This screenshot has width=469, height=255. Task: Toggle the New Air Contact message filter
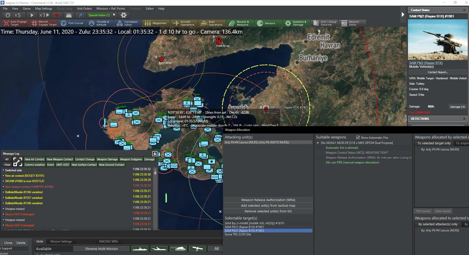pos(34,159)
